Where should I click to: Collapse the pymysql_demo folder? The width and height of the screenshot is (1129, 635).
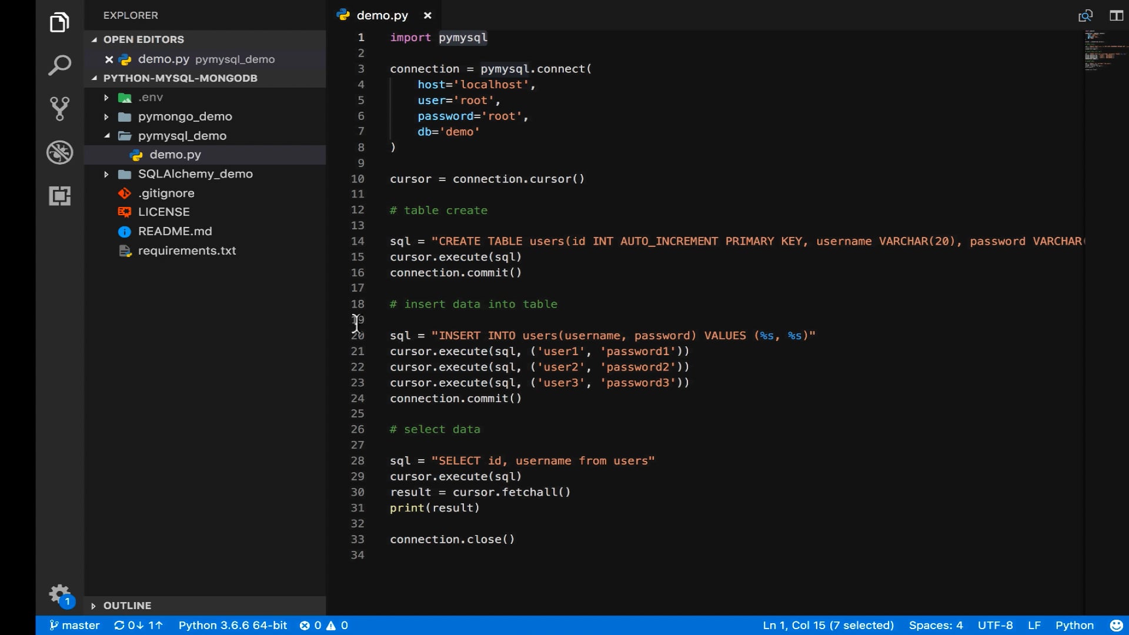(182, 136)
